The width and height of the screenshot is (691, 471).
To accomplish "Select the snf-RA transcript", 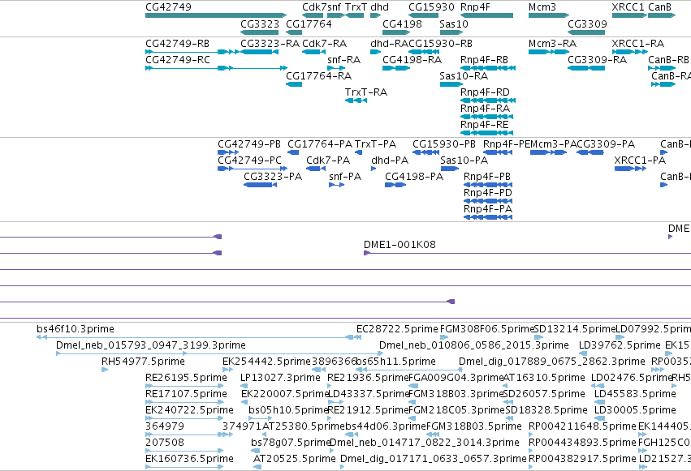I will pos(336,68).
